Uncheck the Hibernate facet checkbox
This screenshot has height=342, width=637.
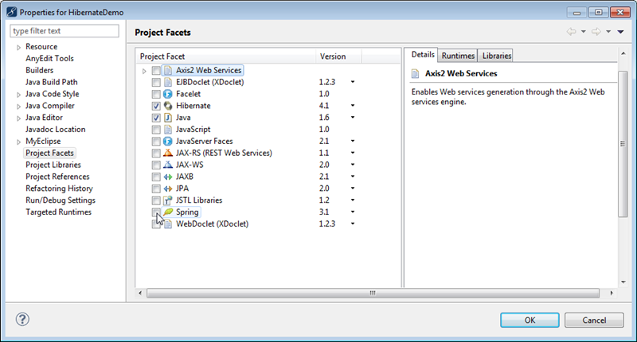pyautogui.click(x=156, y=106)
